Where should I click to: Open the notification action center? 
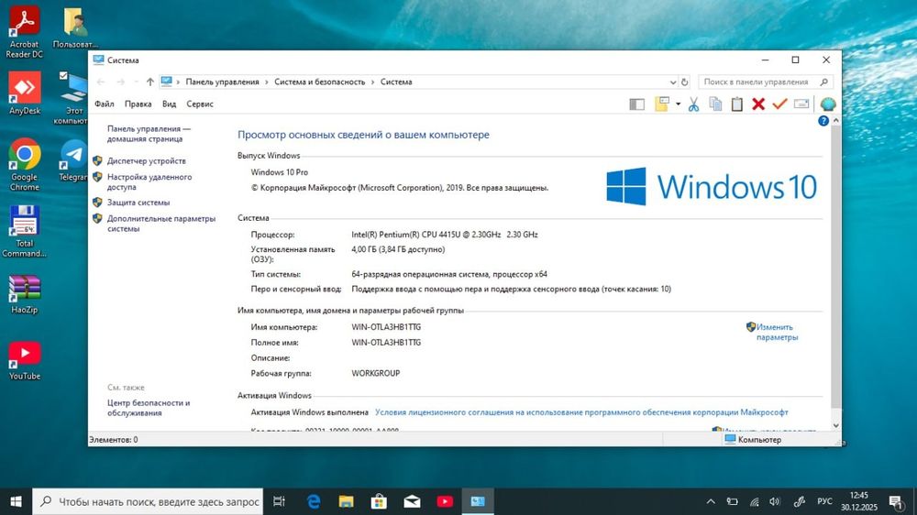895,501
